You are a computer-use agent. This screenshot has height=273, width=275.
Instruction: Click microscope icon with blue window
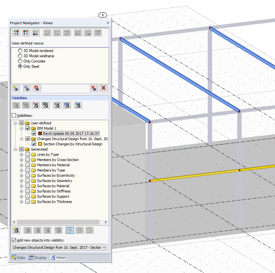click(46, 105)
